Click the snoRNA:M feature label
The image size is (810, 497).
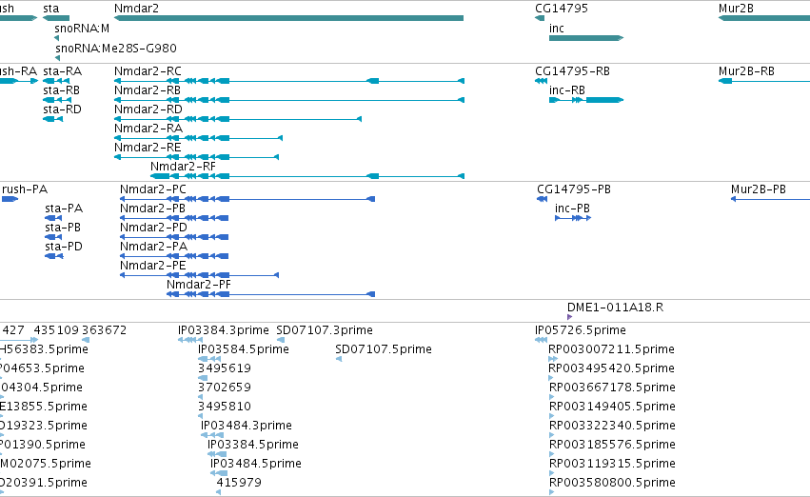[82, 29]
